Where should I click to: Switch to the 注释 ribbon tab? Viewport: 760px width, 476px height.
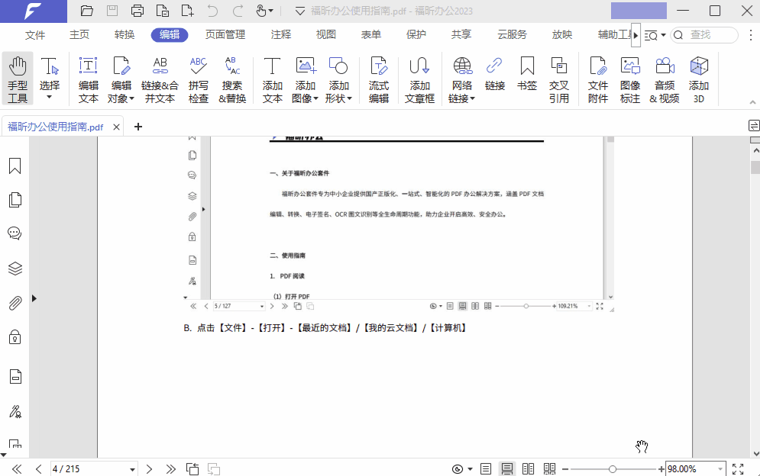(283, 34)
